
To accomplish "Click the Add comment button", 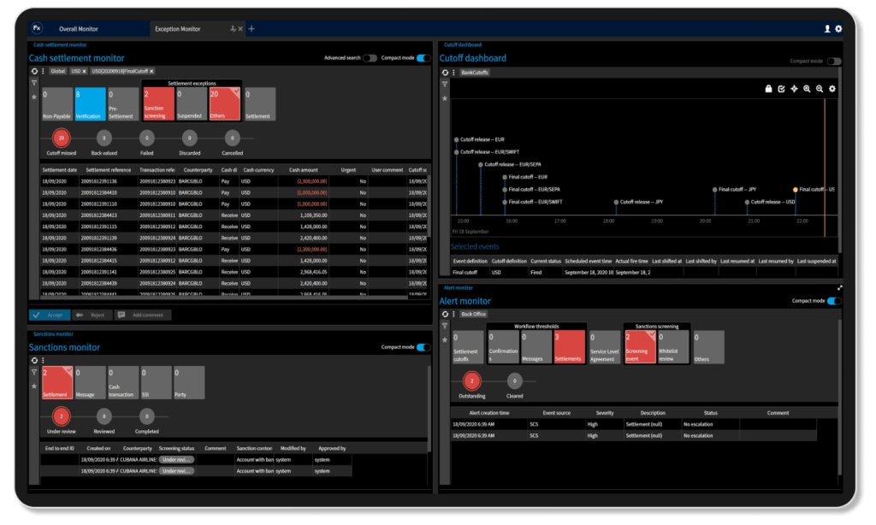I will pyautogui.click(x=144, y=315).
